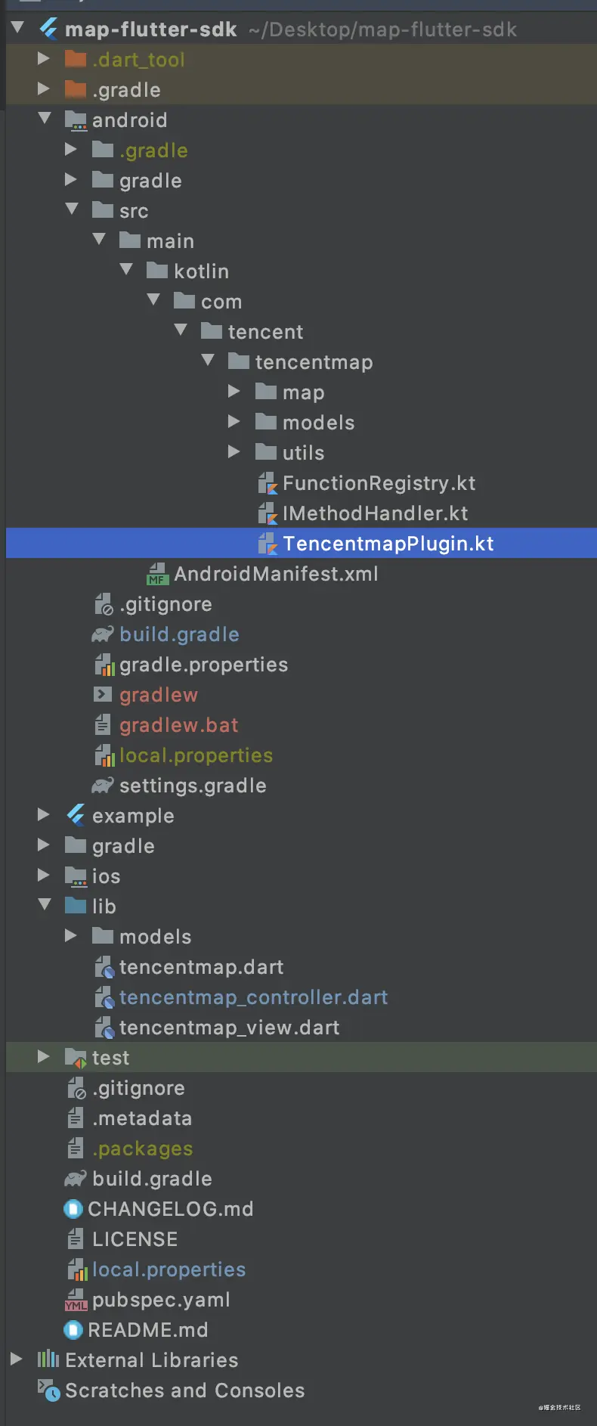
Task: Open the tencentmap_controller.dart file
Action: [x=253, y=997]
